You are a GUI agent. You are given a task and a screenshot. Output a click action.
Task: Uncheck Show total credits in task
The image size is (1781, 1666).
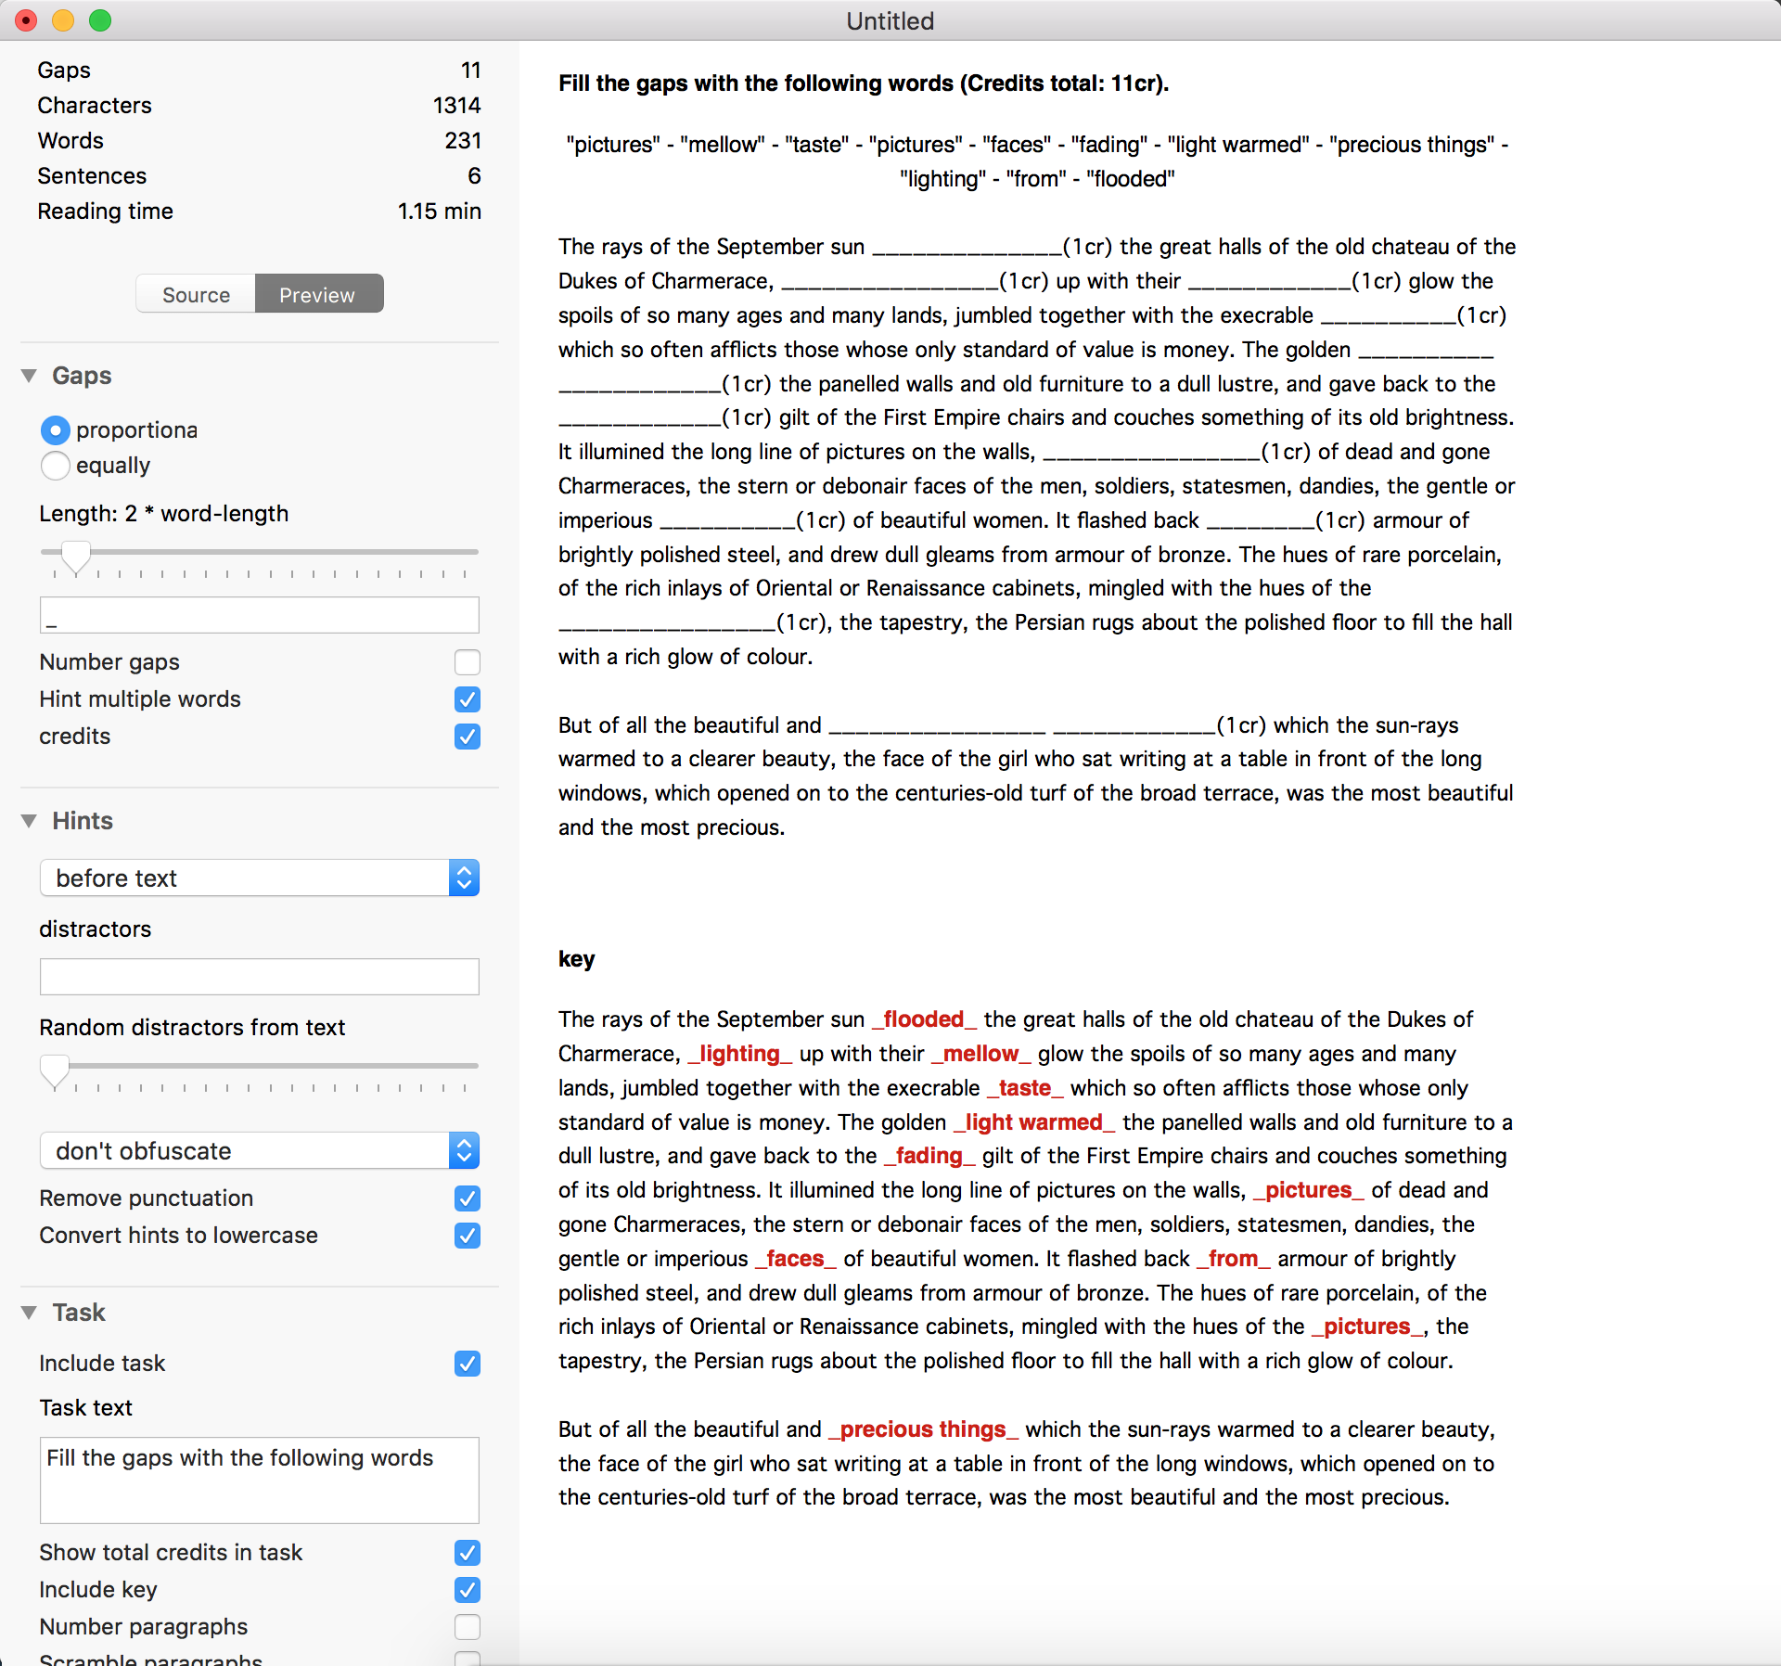click(468, 1553)
